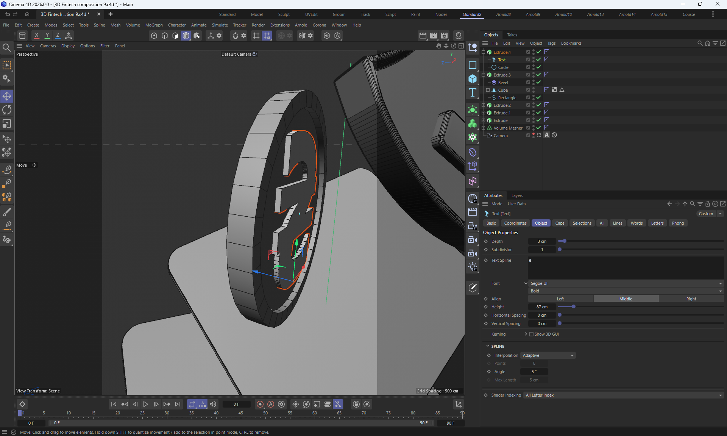The height and width of the screenshot is (436, 727).
Task: Toggle the green checkmark for the Extrude.4 object
Action: tap(538, 52)
